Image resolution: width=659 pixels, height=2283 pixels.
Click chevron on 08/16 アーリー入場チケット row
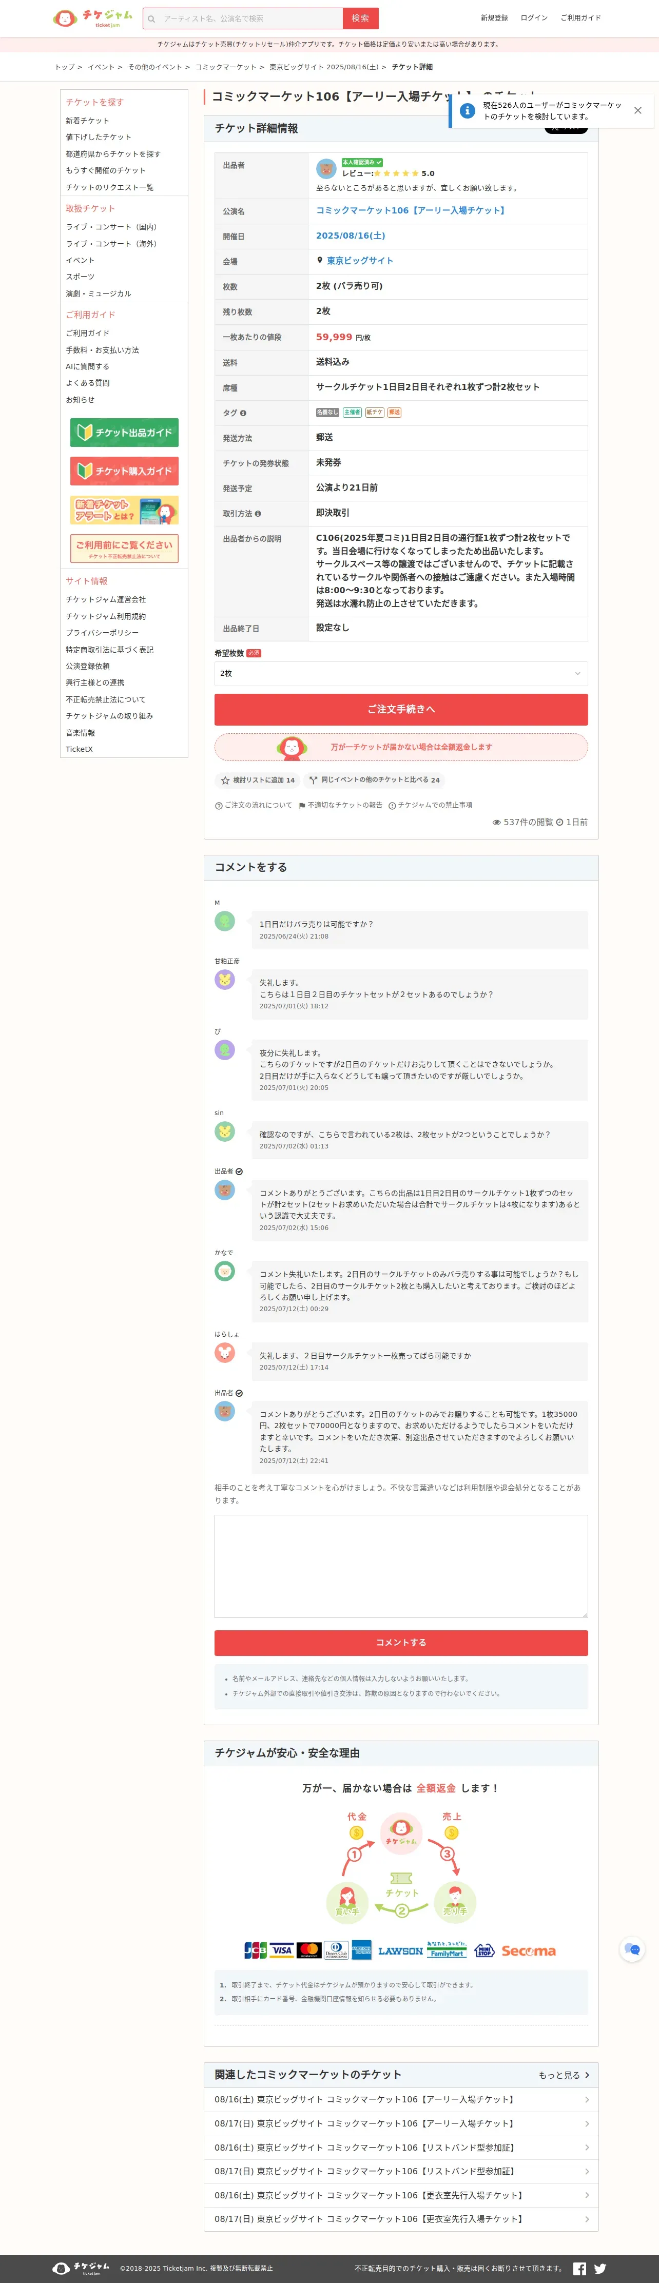click(x=587, y=2099)
